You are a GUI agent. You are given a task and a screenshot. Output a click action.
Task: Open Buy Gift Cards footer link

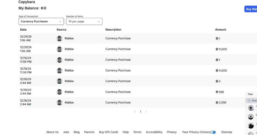108,132
